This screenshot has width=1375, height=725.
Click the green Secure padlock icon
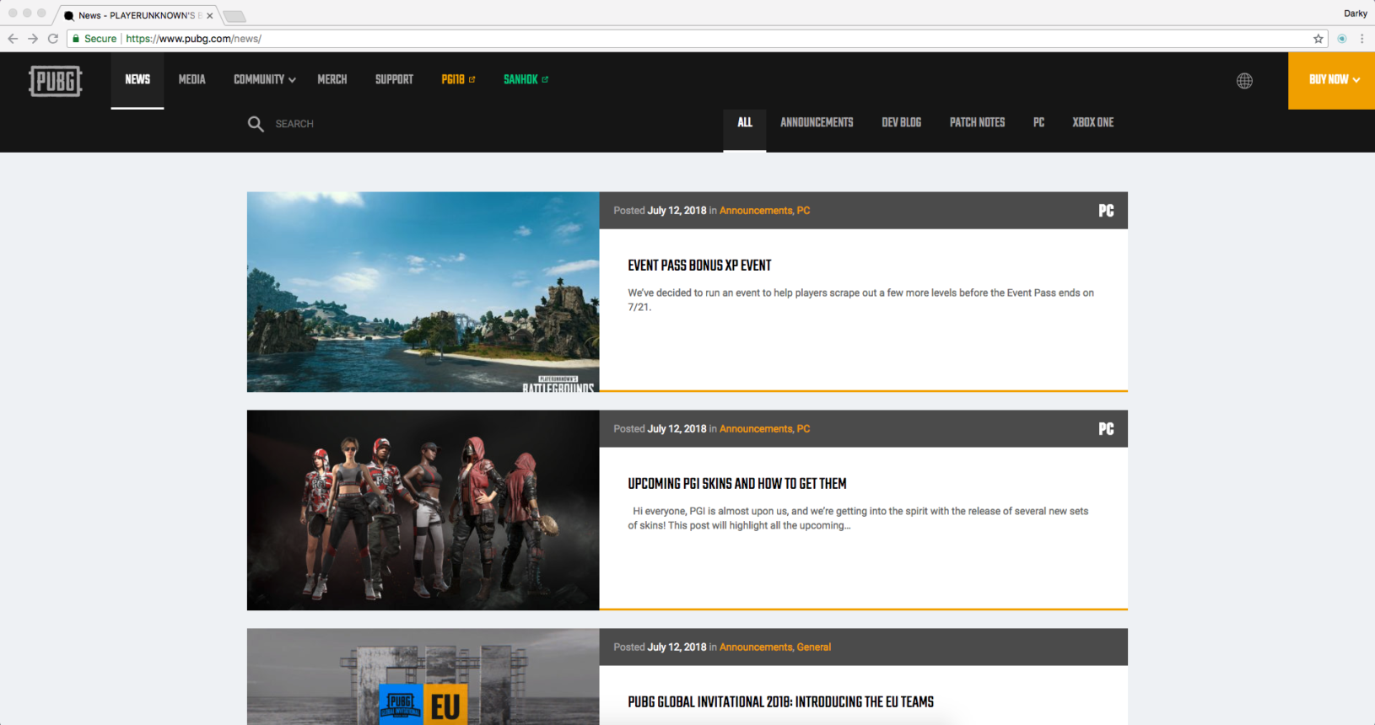(76, 39)
